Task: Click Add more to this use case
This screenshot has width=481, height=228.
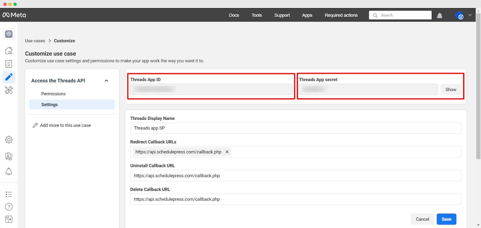Action: (x=65, y=125)
